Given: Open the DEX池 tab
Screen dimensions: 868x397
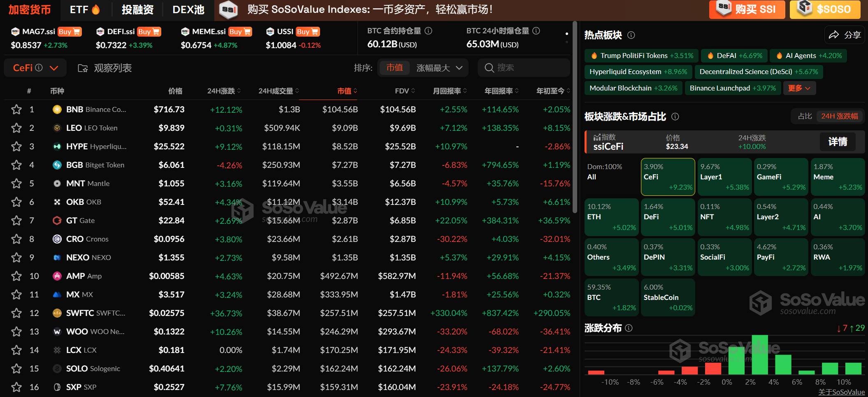Looking at the screenshot, I should pyautogui.click(x=188, y=9).
